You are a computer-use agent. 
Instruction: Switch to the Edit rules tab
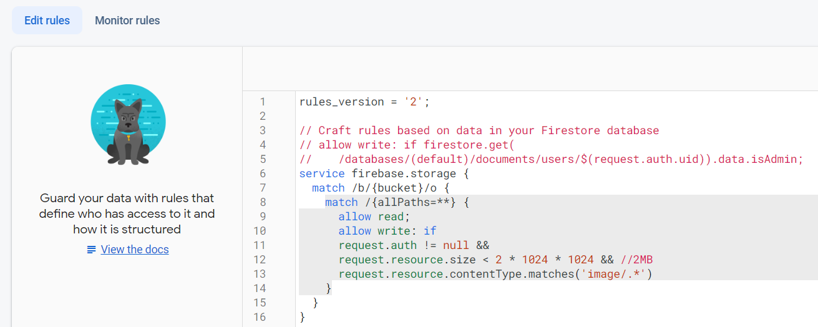click(x=47, y=21)
